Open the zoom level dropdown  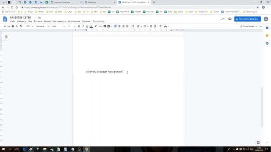(29, 26)
